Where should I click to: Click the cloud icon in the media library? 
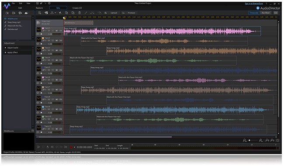[26, 13]
